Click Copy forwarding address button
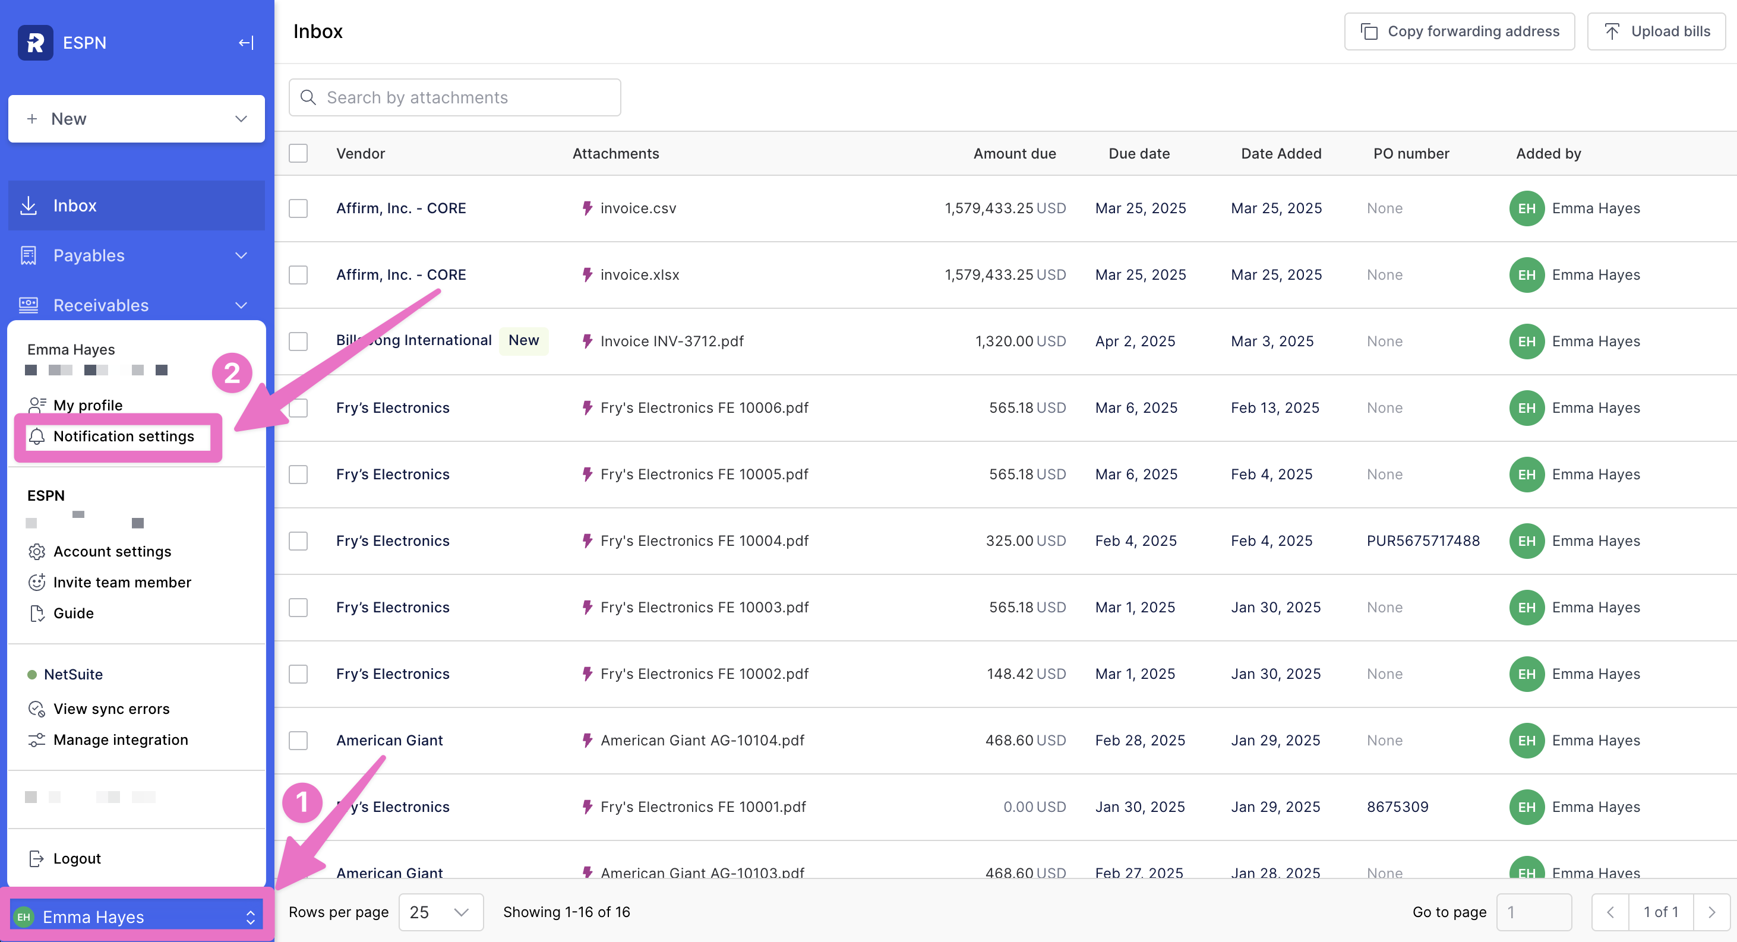This screenshot has height=942, width=1737. point(1459,31)
